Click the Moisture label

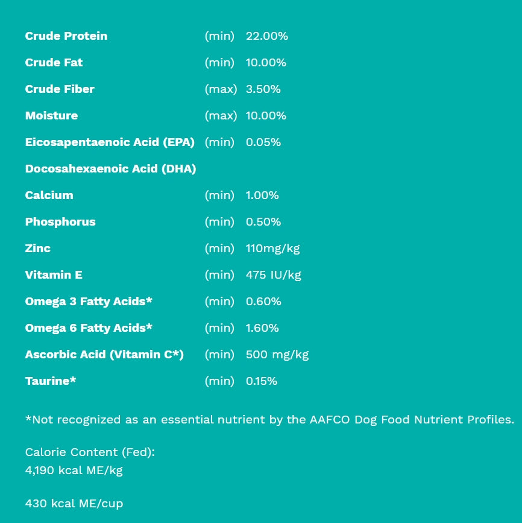(x=51, y=116)
